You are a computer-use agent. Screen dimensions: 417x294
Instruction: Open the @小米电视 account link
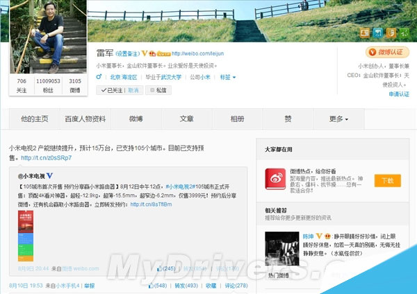[x=31, y=176]
